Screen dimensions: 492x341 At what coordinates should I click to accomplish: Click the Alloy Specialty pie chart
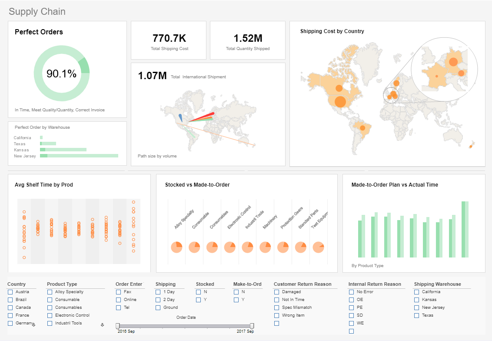(x=176, y=247)
